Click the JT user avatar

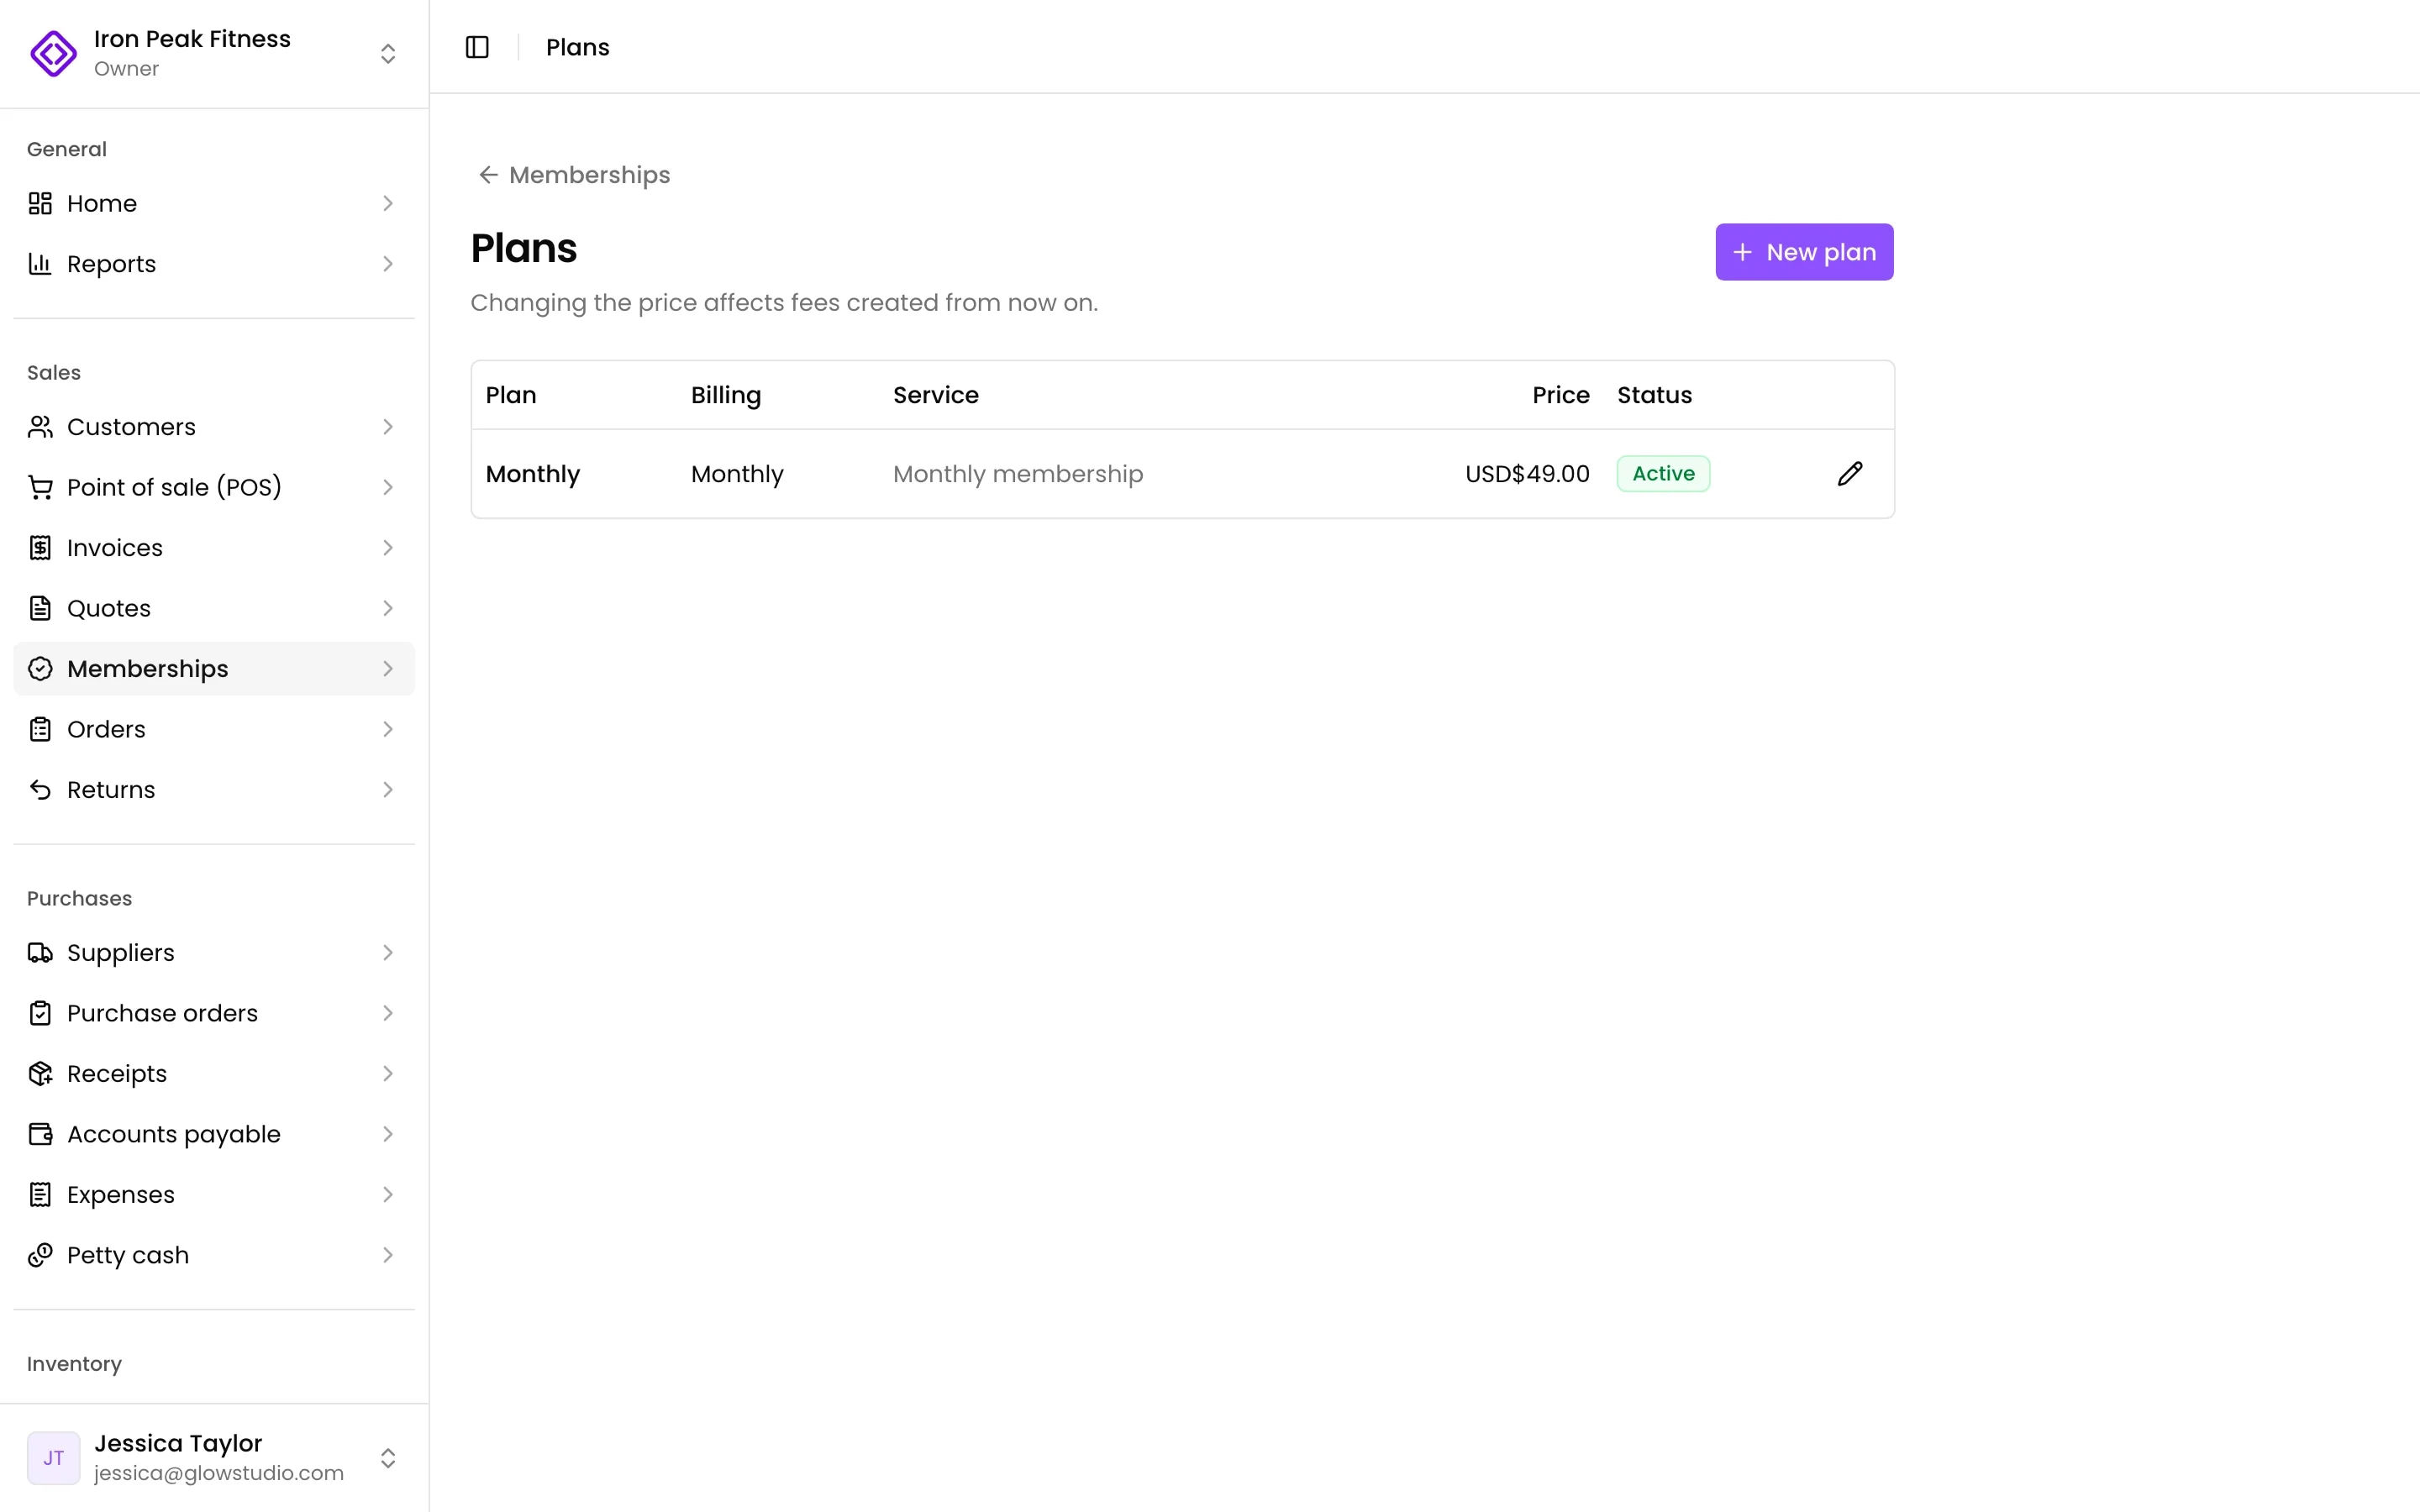pyautogui.click(x=54, y=1458)
